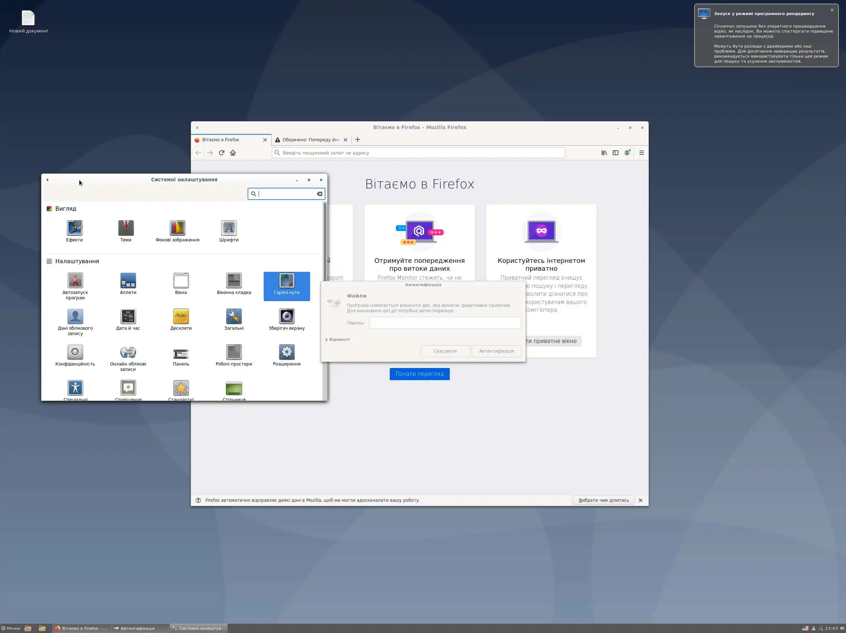Click the Пароль password input field
Image resolution: width=846 pixels, height=633 pixels.
pyautogui.click(x=444, y=323)
